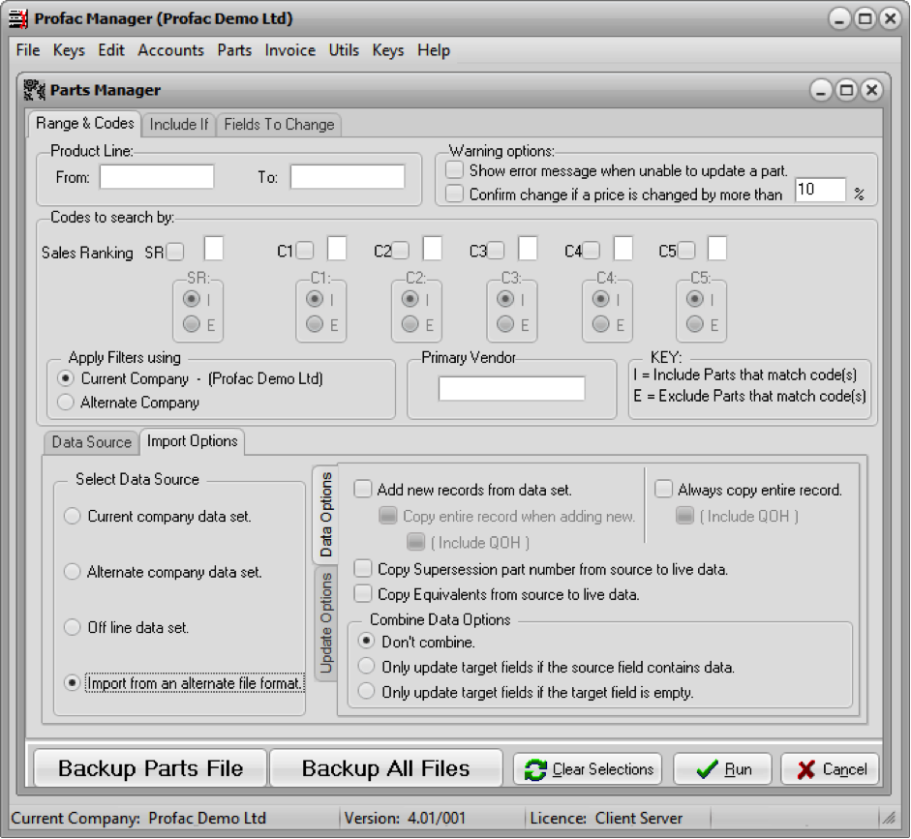Click the Product Line From field
The image size is (911, 839).
point(157,177)
